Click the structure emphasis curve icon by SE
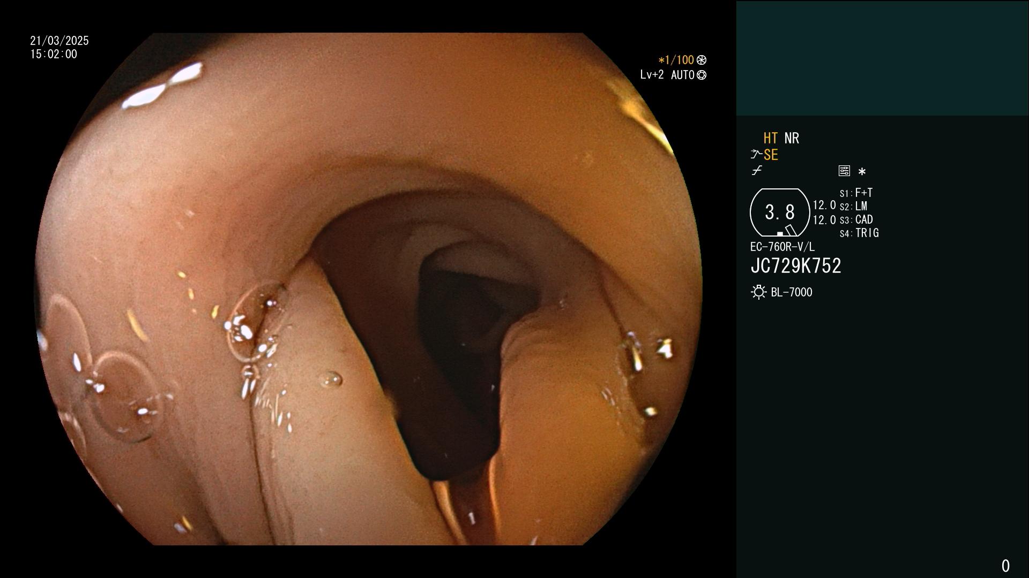The height and width of the screenshot is (578, 1029). pos(756,155)
